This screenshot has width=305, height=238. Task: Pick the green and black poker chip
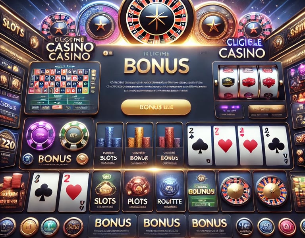click(74, 135)
